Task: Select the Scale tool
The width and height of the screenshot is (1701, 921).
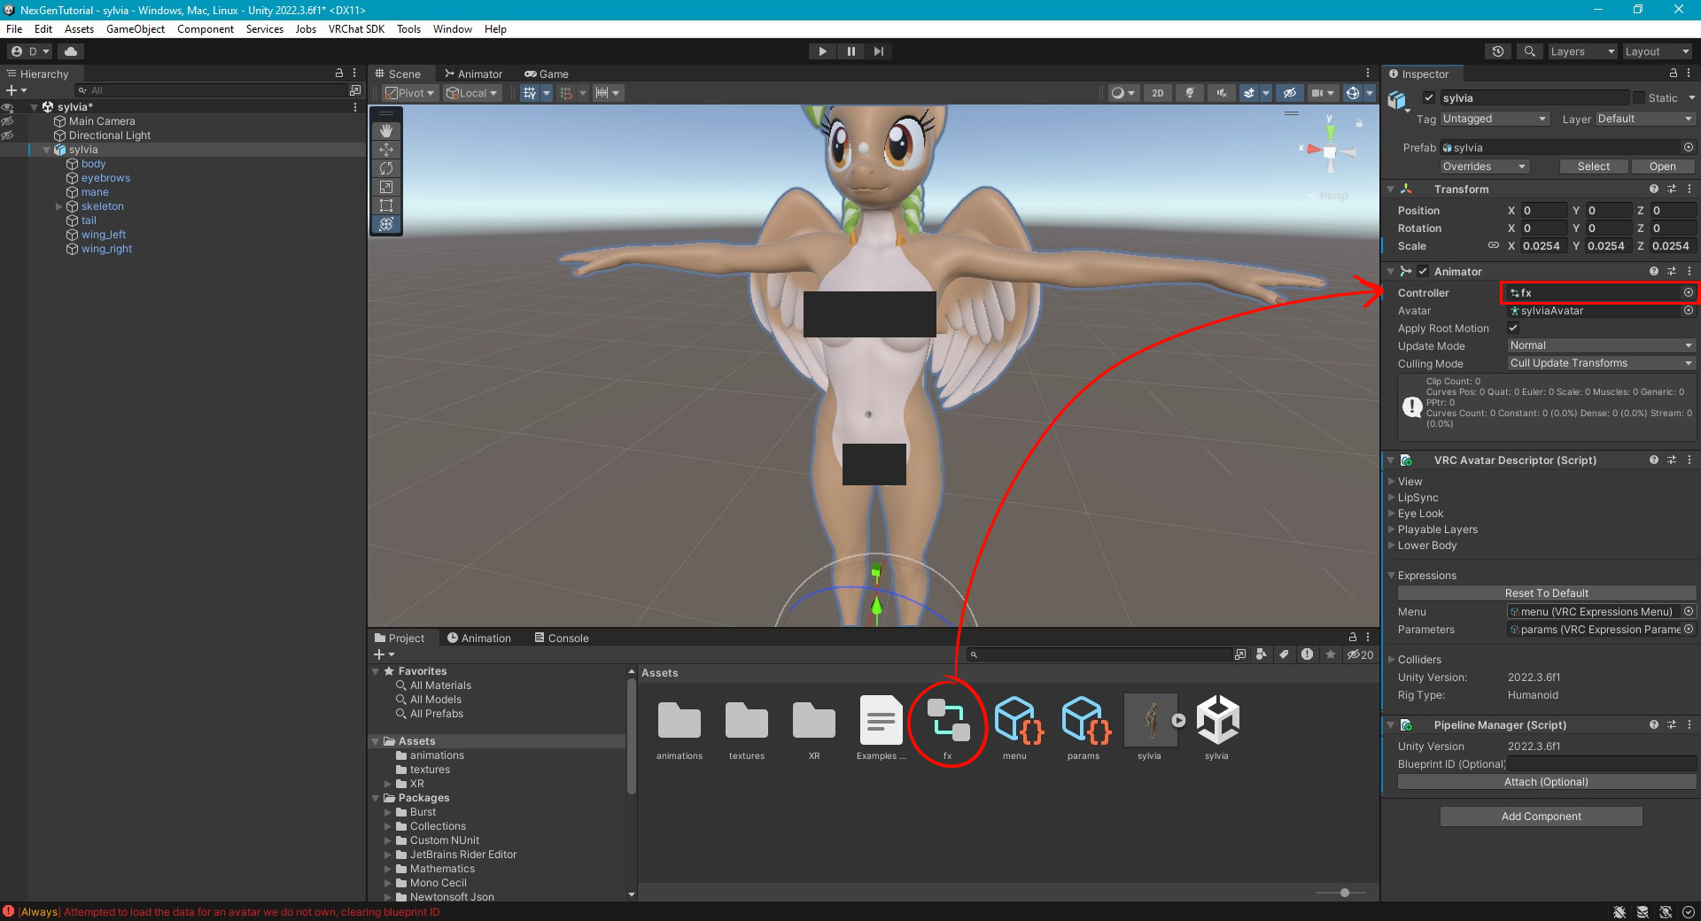Action: click(386, 187)
